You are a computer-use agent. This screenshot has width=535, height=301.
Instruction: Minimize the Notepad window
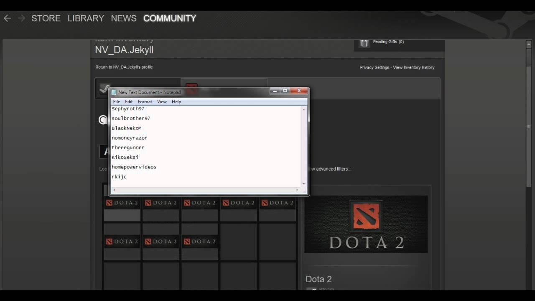pos(275,91)
